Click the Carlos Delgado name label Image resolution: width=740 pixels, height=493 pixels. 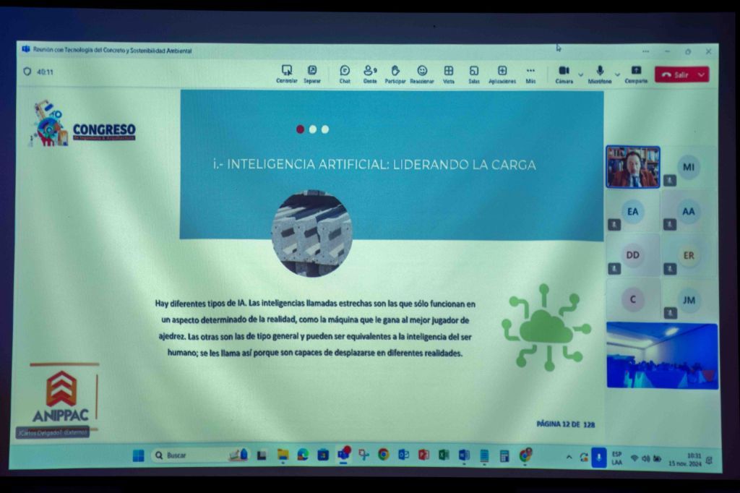click(x=52, y=432)
